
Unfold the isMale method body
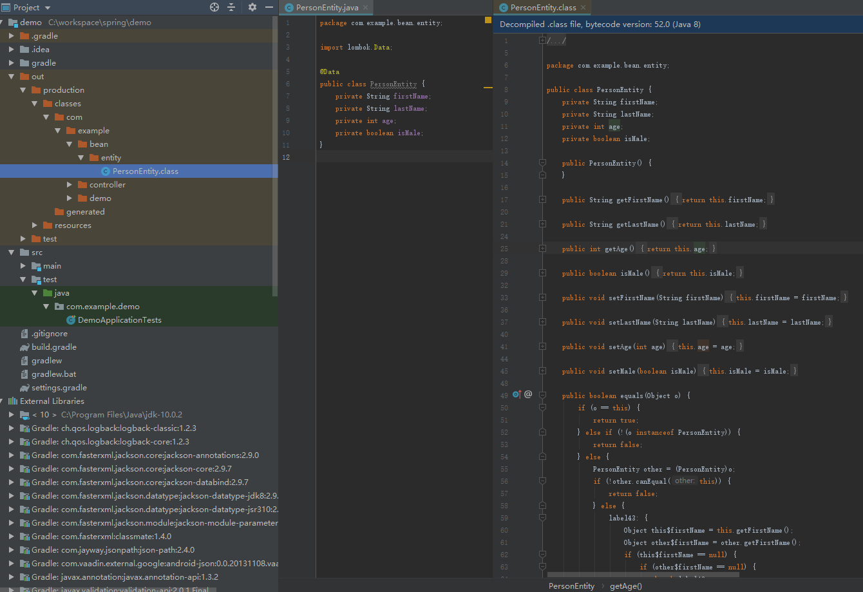click(543, 273)
